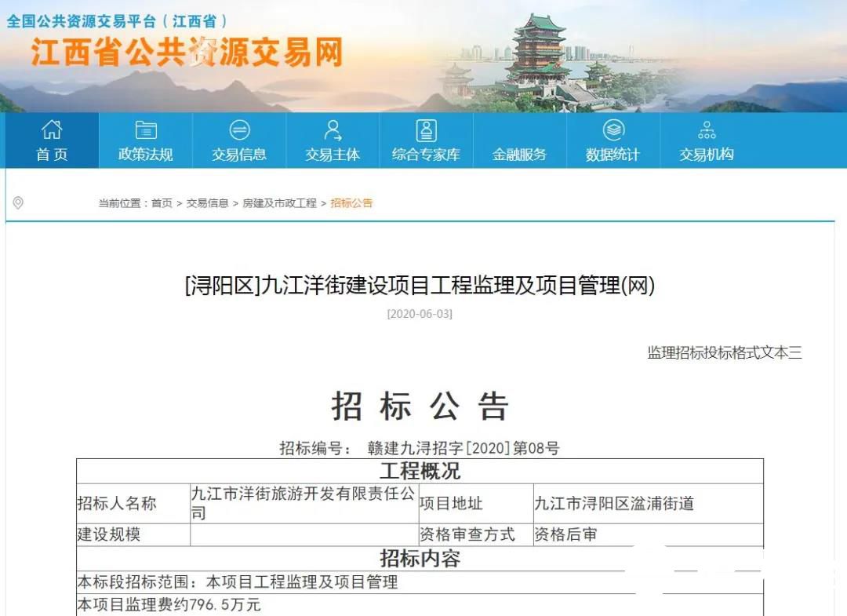Viewport: 847px width, 616px height.
Task: Click the 资格后审 table cell
Action: click(x=649, y=534)
